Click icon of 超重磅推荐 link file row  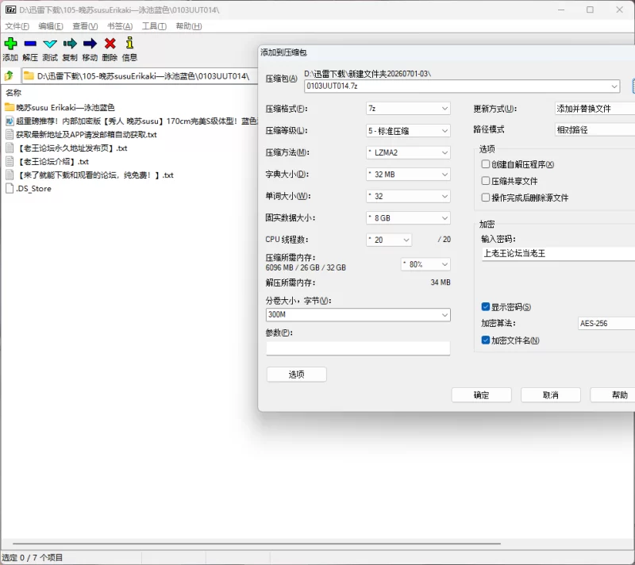tap(10, 121)
